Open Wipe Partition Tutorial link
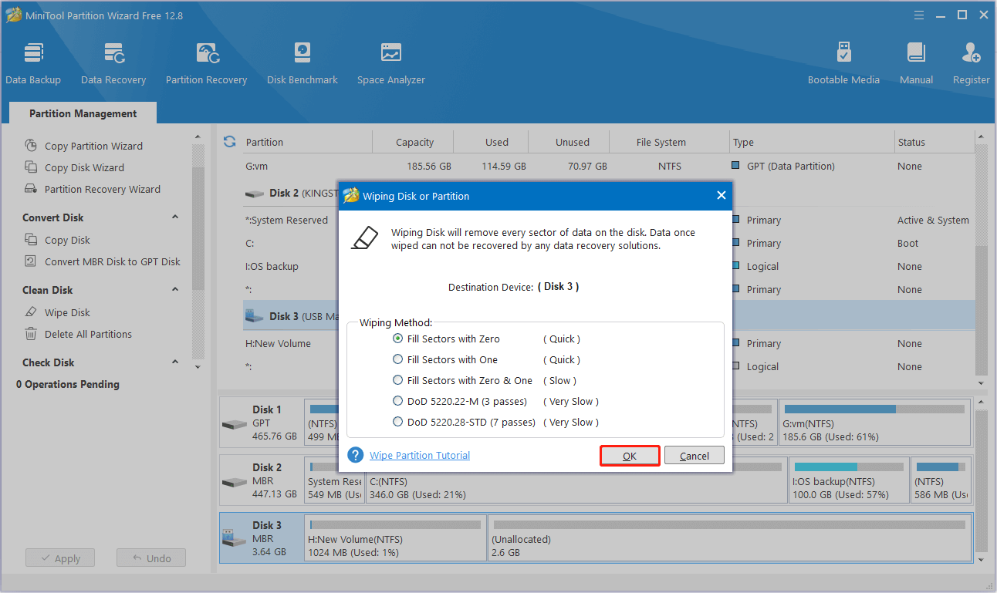The height and width of the screenshot is (593, 997). (x=420, y=455)
